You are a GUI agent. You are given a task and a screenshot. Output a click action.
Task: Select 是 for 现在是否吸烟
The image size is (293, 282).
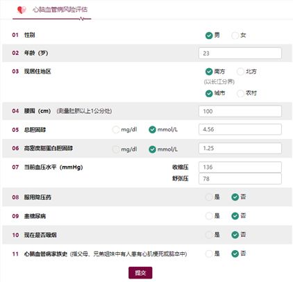[209, 235]
